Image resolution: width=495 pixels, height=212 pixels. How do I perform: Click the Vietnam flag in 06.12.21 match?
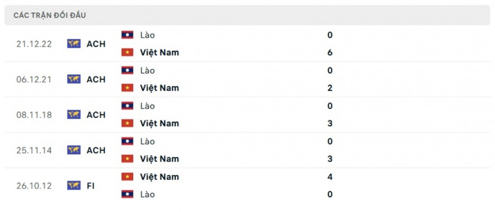coord(127,88)
